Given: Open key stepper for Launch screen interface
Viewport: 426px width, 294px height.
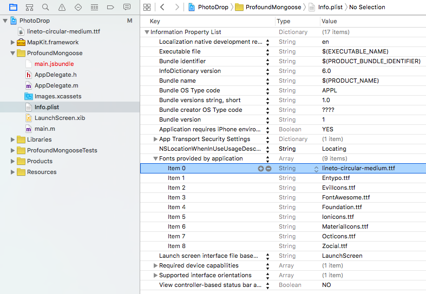Looking at the screenshot, I should [267, 256].
